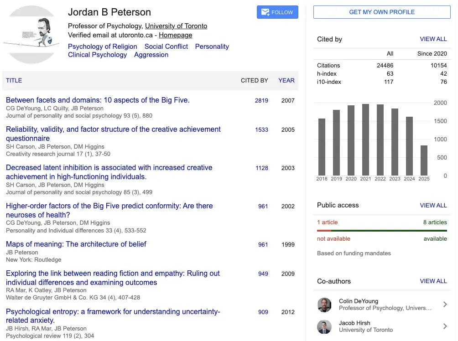This screenshot has height=341, width=458.
Task: Click Get My Own Profile button
Action: [382, 12]
